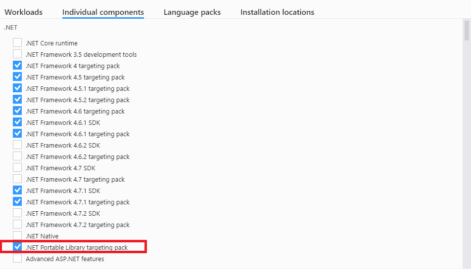Image resolution: width=471 pixels, height=269 pixels.
Task: Check the .NET Framework 4.6.2 SDK box
Action: (x=17, y=145)
